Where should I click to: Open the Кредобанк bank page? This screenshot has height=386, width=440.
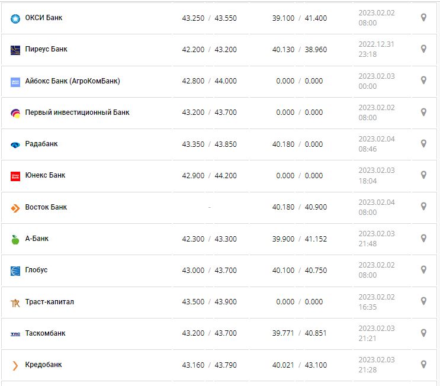(x=43, y=365)
